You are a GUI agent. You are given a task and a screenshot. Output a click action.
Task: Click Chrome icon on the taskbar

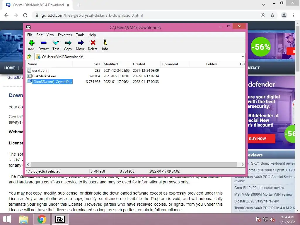[42, 219]
